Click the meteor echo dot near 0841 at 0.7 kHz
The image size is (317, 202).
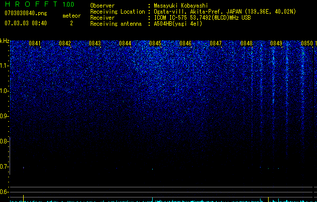point(24,168)
